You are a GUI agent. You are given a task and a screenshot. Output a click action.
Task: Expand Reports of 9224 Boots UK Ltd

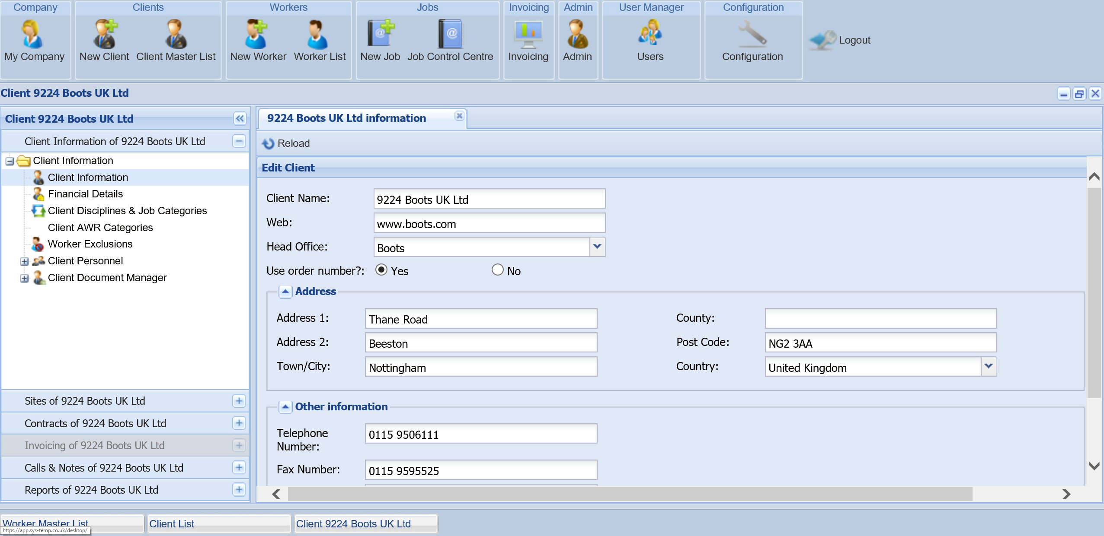pos(239,490)
